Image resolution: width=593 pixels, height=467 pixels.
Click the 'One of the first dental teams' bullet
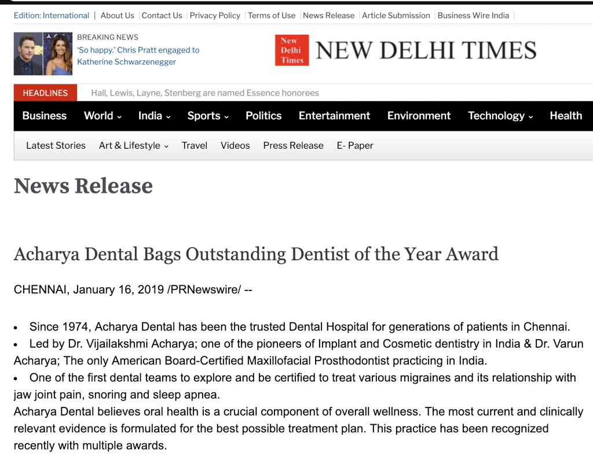[295, 386]
